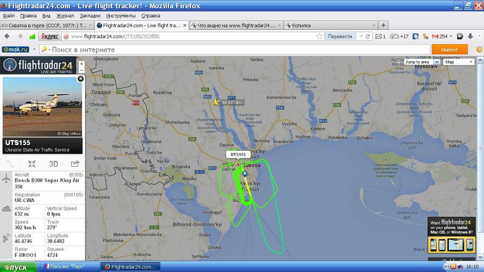Open the Gmail icon showing 254
This screenshot has width=484, height=272.
click(x=440, y=36)
